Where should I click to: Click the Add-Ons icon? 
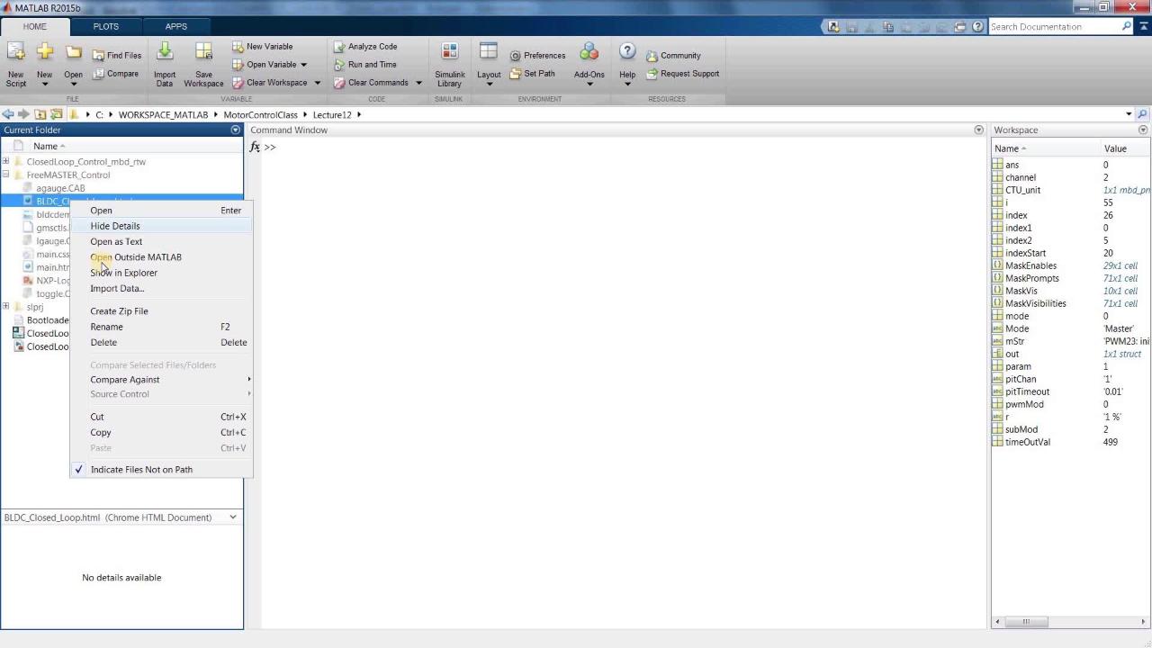589,54
